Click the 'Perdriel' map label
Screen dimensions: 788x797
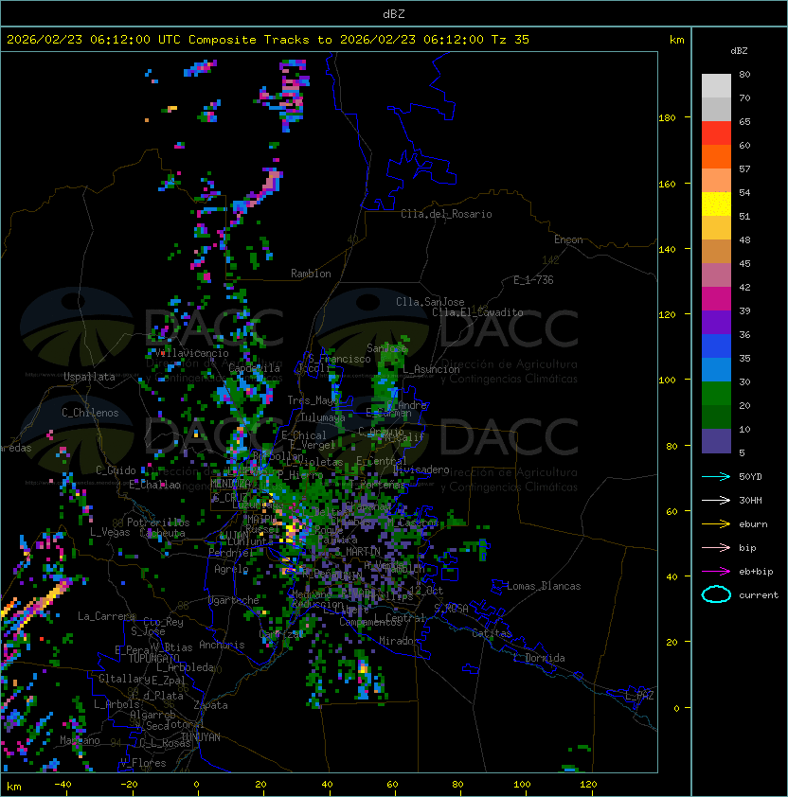tap(231, 553)
